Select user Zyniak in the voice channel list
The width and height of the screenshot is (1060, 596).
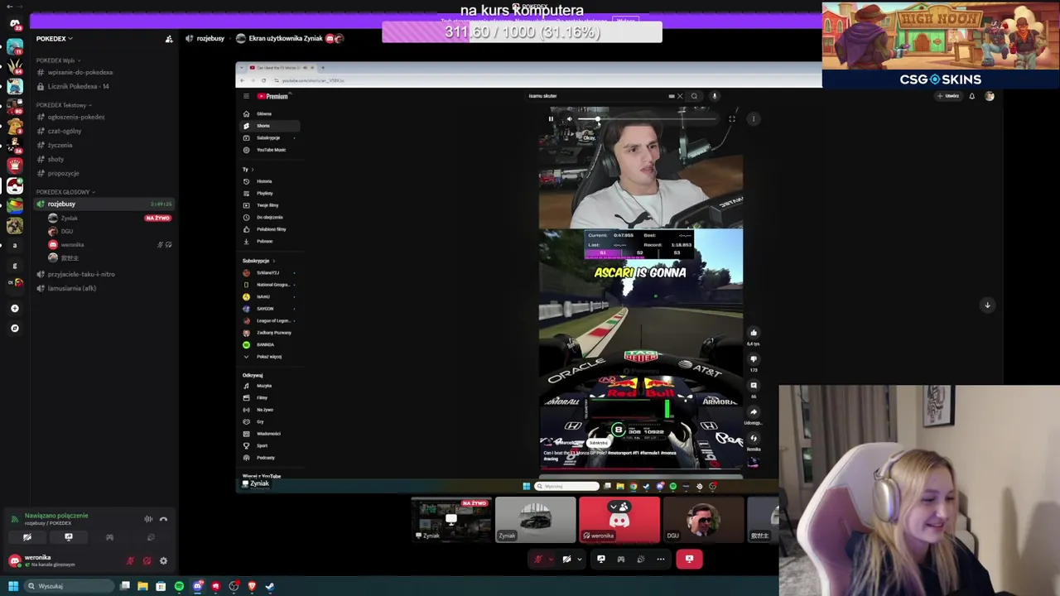69,218
